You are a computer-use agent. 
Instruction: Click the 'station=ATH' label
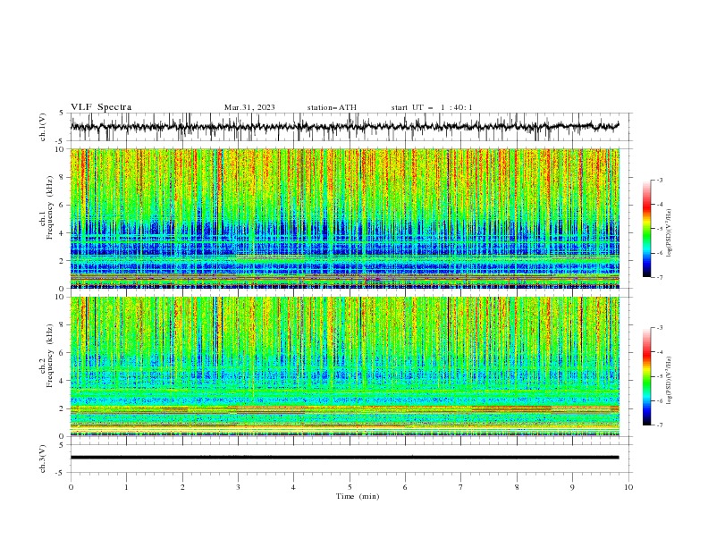click(x=332, y=107)
